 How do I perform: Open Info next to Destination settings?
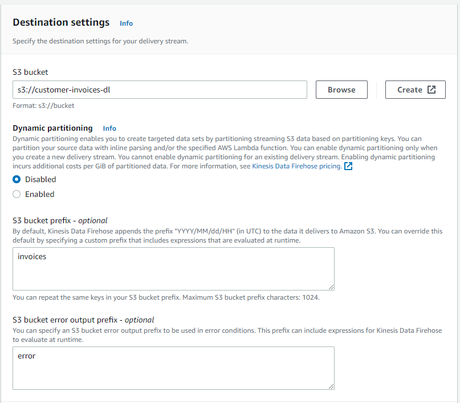126,23
